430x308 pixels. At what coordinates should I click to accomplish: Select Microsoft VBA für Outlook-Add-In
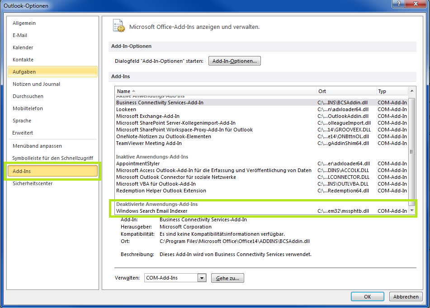pos(261,184)
